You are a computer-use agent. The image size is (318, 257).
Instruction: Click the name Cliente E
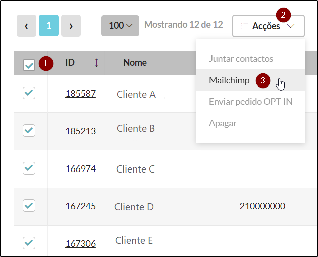point(134,241)
